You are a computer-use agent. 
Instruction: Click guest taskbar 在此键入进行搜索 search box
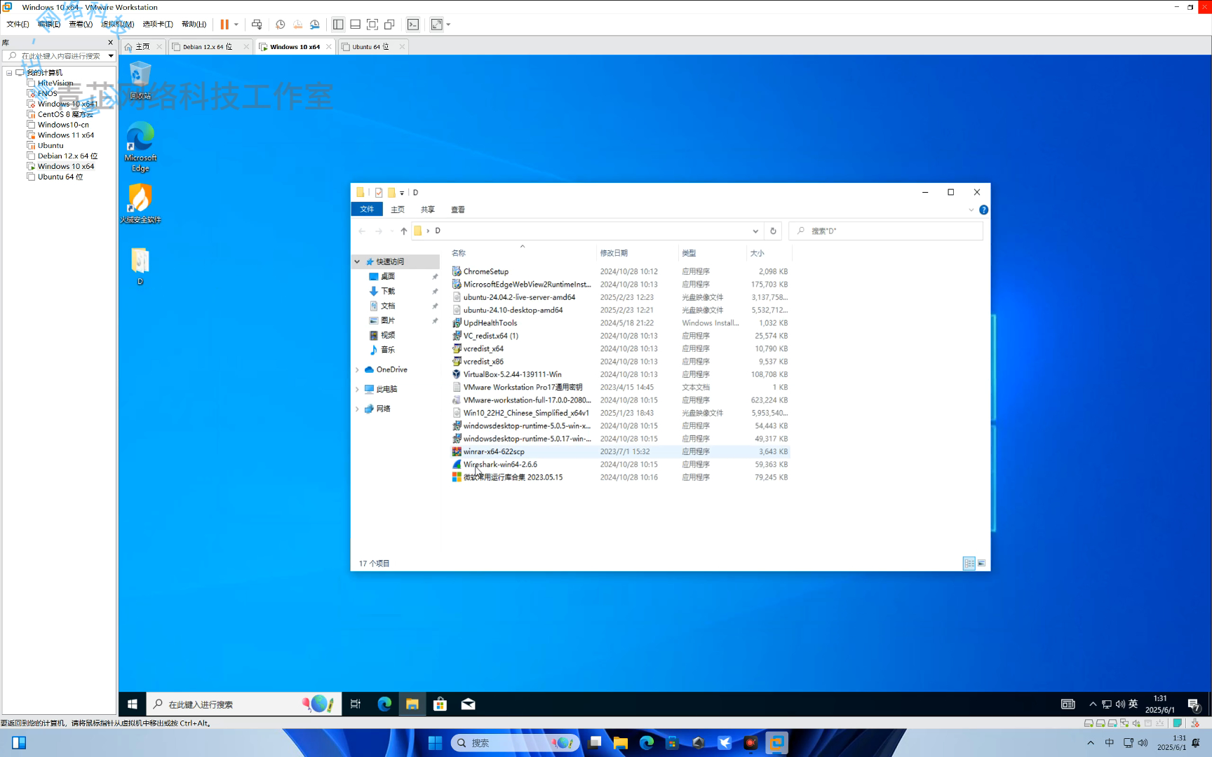244,704
